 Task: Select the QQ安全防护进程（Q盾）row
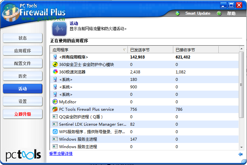(144, 117)
